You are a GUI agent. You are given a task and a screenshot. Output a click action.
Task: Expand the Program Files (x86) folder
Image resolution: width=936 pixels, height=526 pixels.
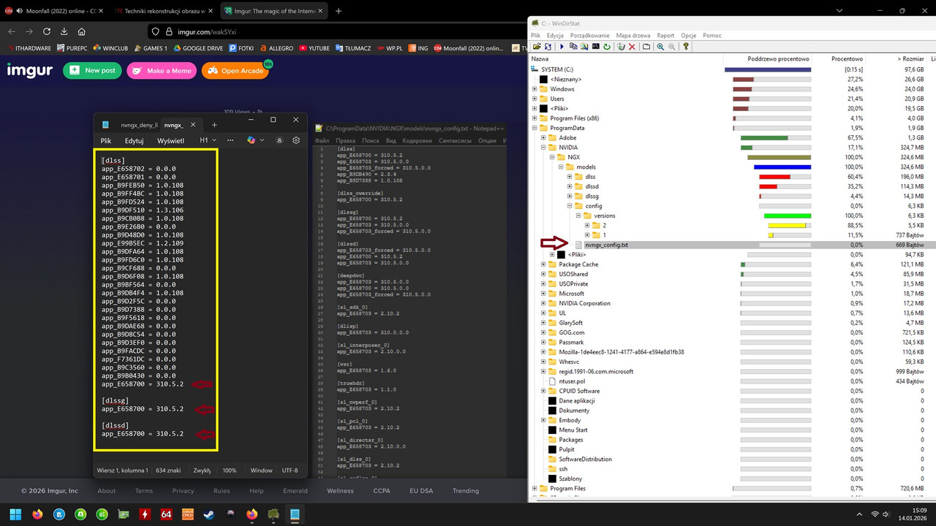tap(535, 118)
